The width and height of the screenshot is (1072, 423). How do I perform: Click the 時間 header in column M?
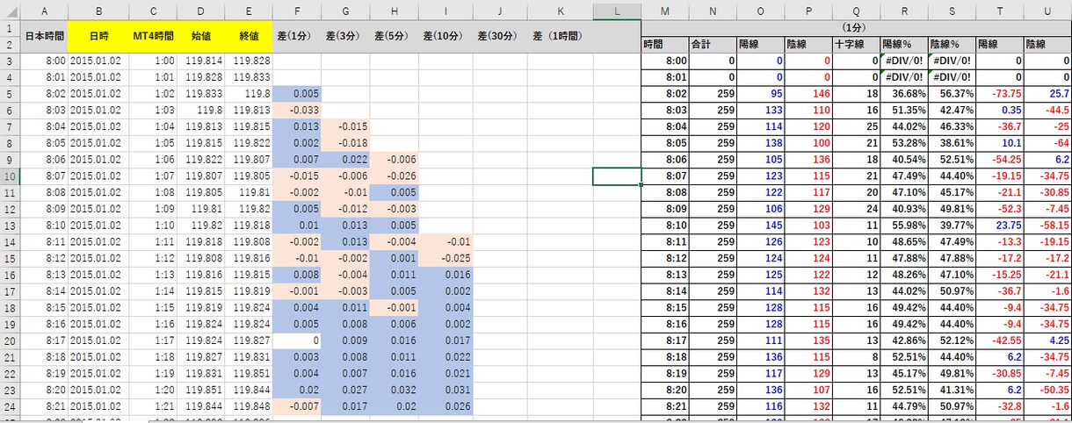[x=664, y=44]
